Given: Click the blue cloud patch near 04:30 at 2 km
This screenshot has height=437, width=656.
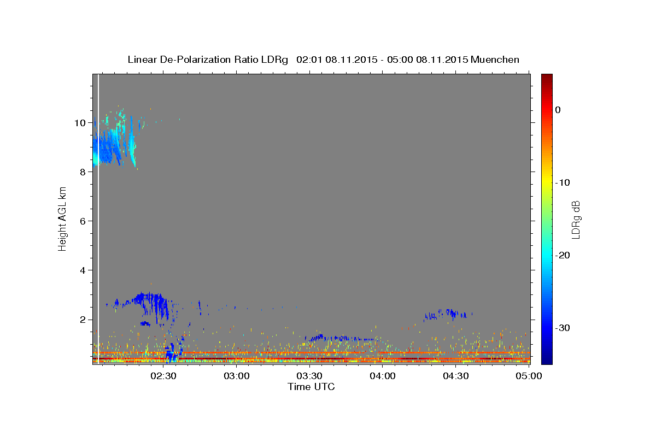Looking at the screenshot, I should point(449,314).
